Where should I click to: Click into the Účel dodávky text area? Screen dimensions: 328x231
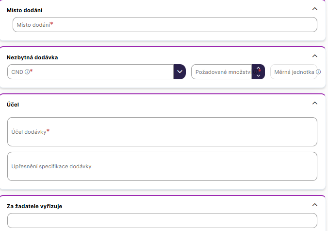[162, 132]
